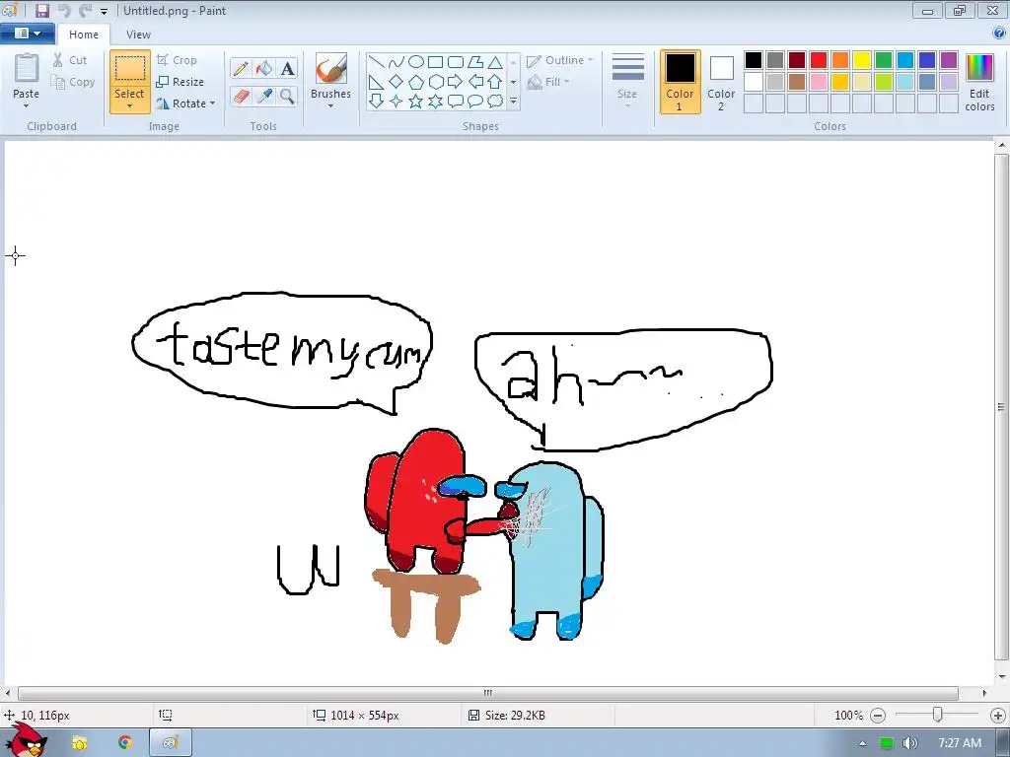This screenshot has height=757, width=1010.
Task: Choose the Rectangle shape
Action: pyautogui.click(x=435, y=62)
